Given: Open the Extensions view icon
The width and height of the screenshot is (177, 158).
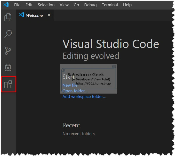Looking at the screenshot, I should [x=8, y=84].
